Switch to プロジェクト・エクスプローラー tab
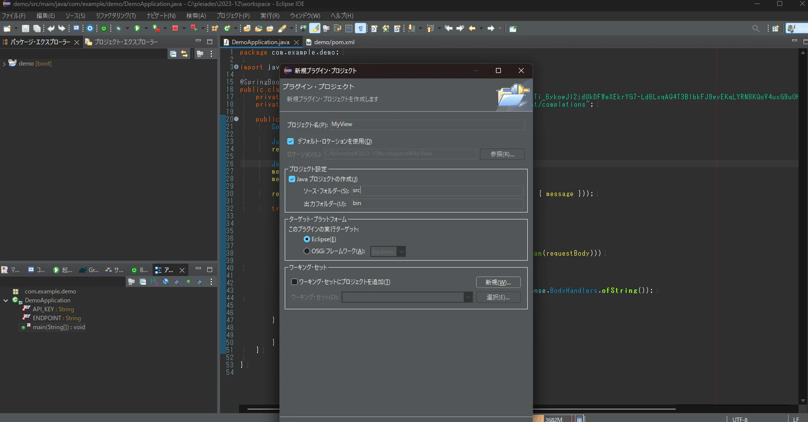808x422 pixels. (x=122, y=42)
